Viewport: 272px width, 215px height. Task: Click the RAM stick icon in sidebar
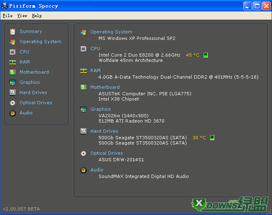tap(13, 62)
